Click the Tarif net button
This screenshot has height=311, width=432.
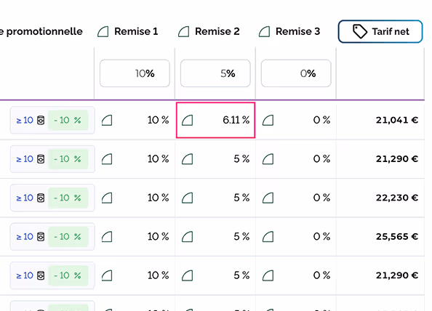pyautogui.click(x=380, y=31)
